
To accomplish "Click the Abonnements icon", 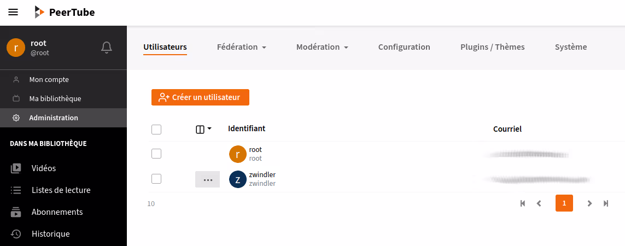I will (x=16, y=212).
